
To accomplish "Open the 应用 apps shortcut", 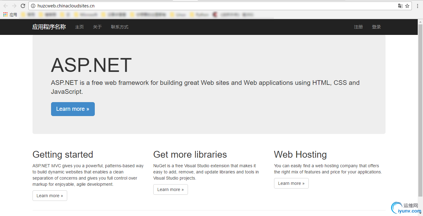I will (x=10, y=15).
